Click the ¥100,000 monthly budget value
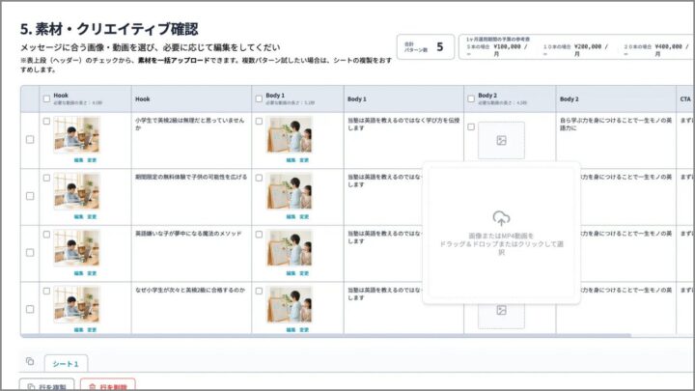 coord(511,49)
